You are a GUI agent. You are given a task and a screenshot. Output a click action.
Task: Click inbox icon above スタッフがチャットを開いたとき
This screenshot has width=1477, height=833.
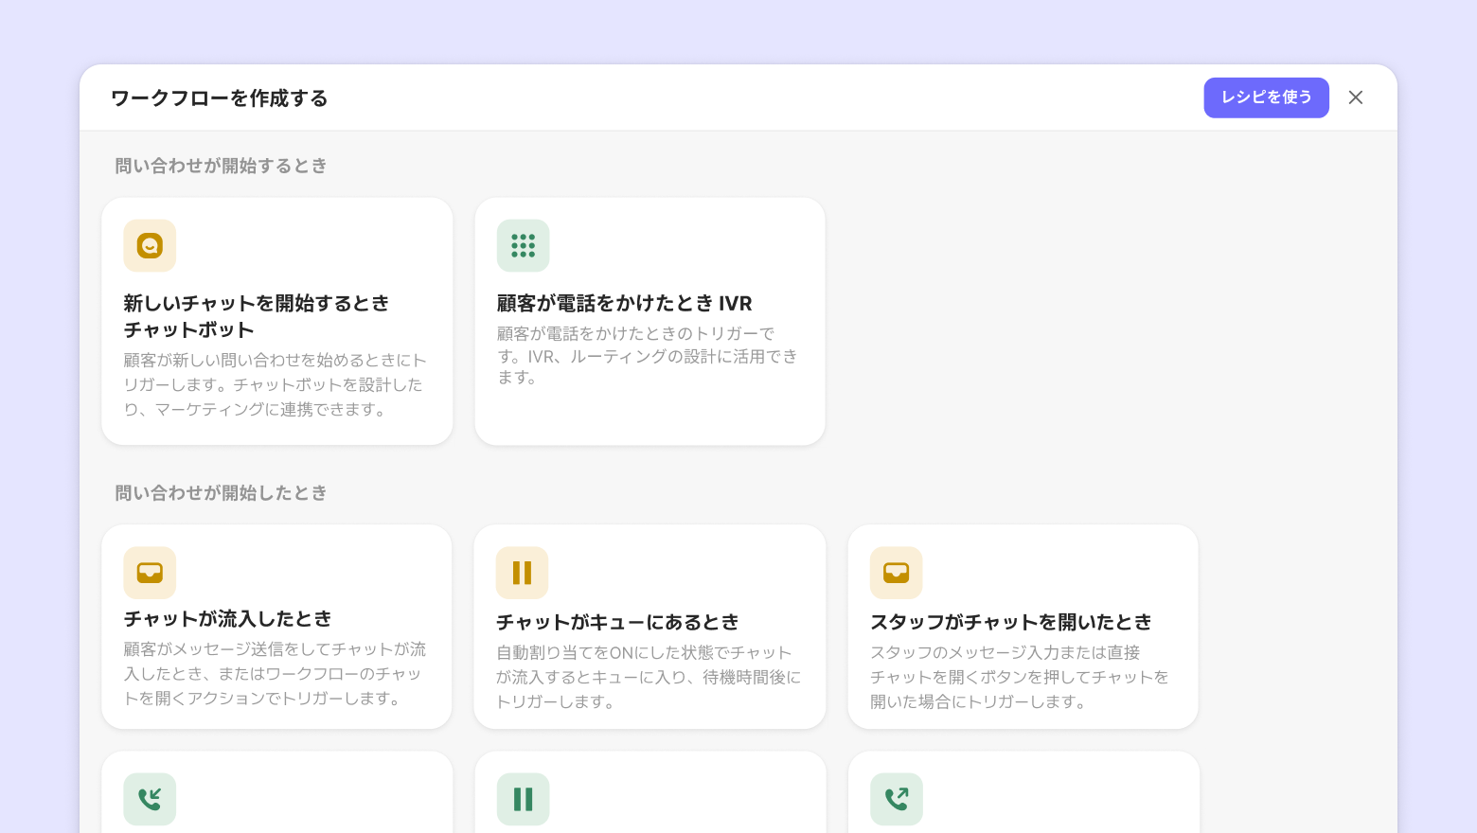pos(896,573)
